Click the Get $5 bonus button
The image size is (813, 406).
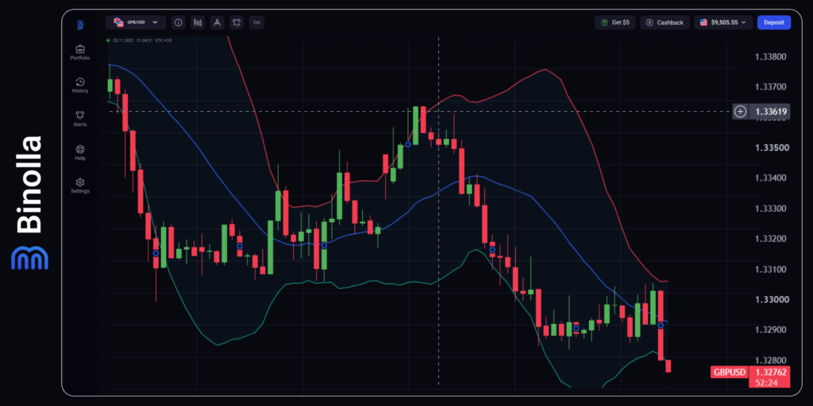tap(615, 22)
